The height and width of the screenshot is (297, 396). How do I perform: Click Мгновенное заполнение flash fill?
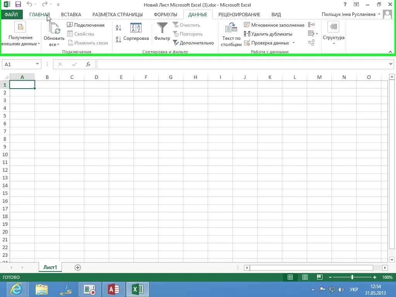coord(274,25)
